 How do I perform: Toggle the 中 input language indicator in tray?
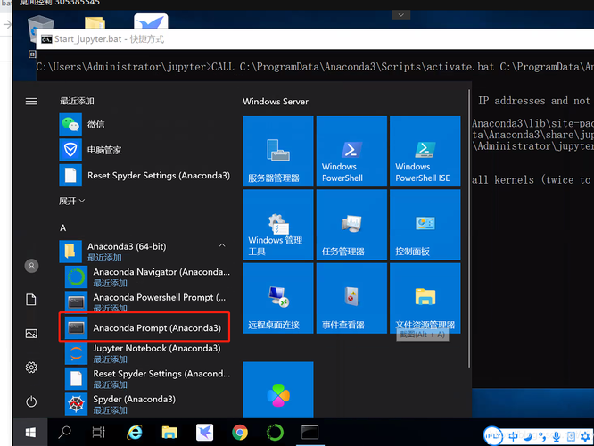(x=514, y=436)
